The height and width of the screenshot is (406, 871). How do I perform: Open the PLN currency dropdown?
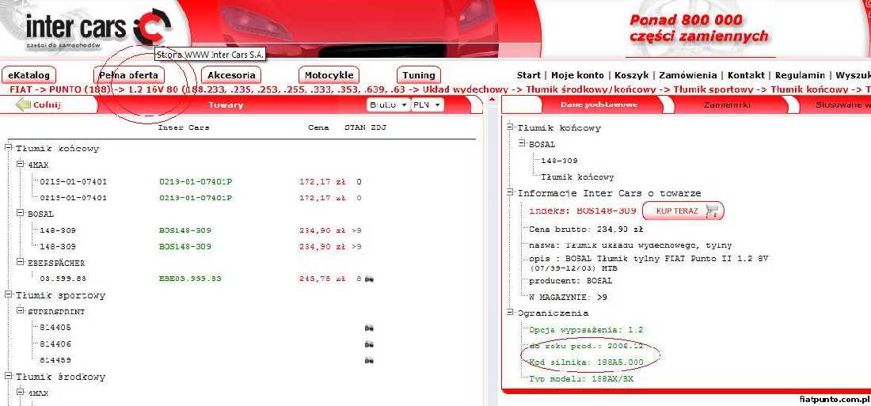coord(427,104)
